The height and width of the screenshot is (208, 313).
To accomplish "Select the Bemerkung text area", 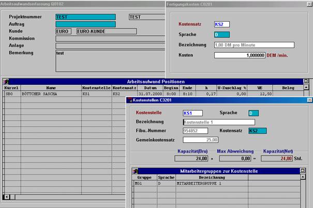I will point(109,60).
